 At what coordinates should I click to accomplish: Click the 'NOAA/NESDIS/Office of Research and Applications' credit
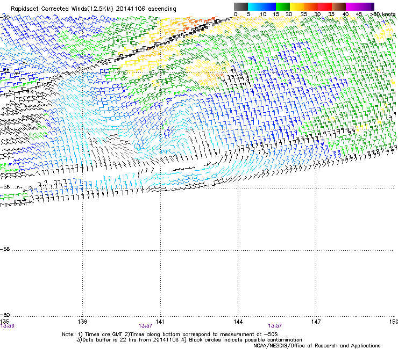click(x=317, y=346)
